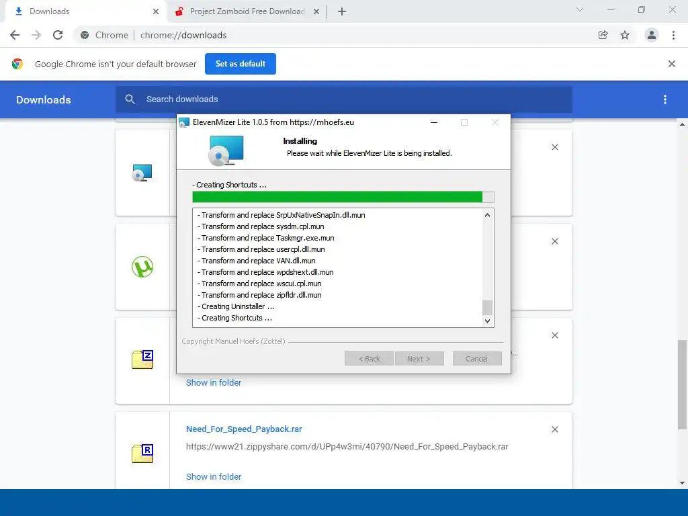Click Set as default button
Screen dimensions: 688x516
[241, 64]
